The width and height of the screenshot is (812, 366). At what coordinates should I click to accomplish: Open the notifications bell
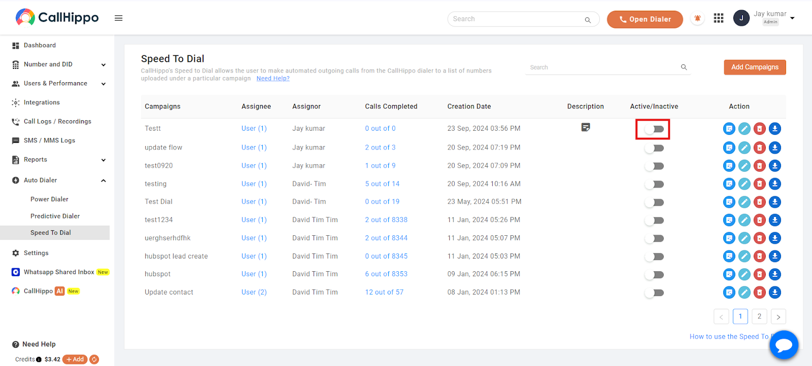[x=697, y=19]
